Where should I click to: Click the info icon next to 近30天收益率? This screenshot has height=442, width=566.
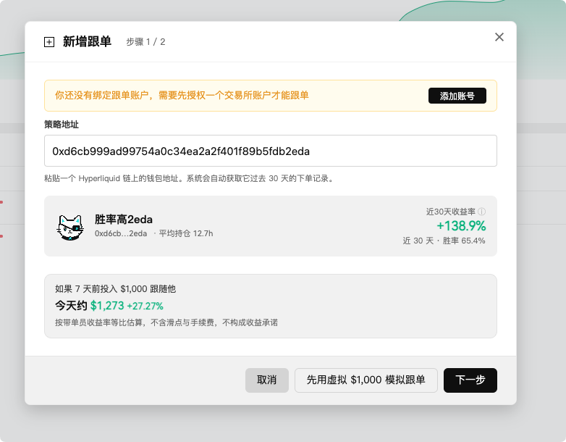click(x=481, y=212)
